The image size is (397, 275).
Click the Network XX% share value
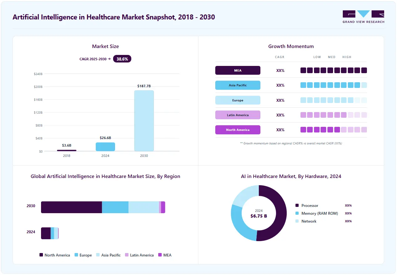348,221
